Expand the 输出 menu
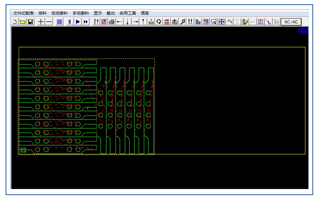The width and height of the screenshot is (319, 202). pos(111,13)
